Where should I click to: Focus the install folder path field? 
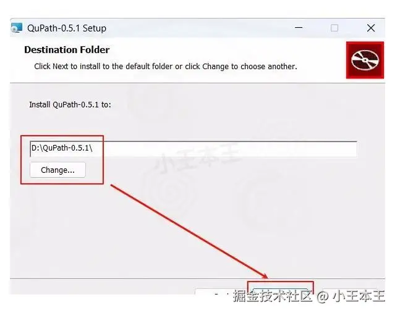pyautogui.click(x=193, y=149)
